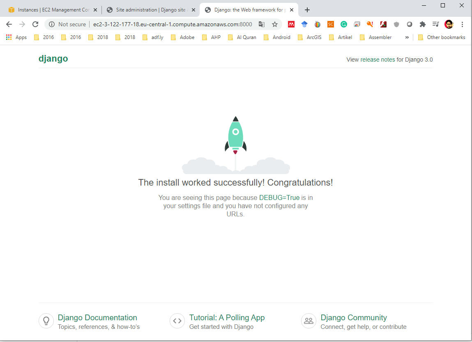Open a new browser tab
The image size is (472, 342).
(307, 10)
